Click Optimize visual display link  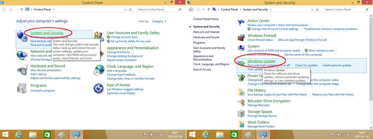[x=121, y=93]
